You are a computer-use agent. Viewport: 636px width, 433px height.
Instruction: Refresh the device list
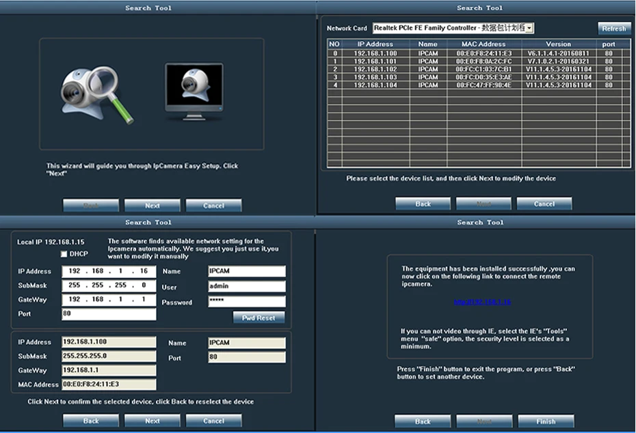tap(613, 29)
